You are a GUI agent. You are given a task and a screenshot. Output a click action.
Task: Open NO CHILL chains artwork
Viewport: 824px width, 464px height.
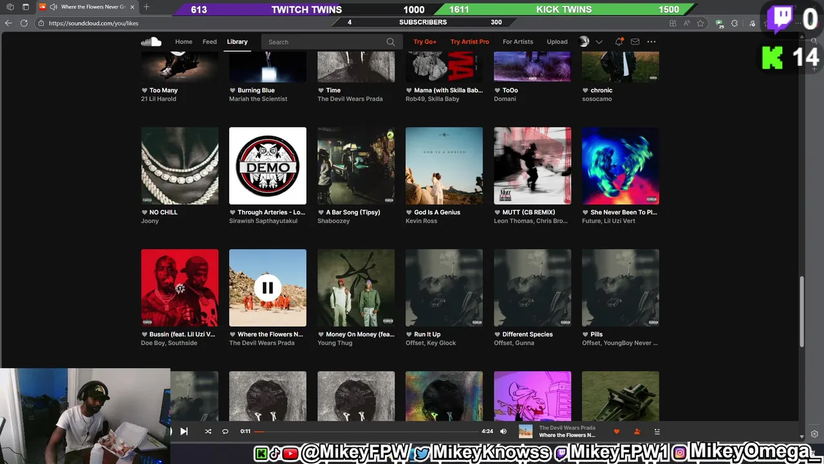pos(180,166)
